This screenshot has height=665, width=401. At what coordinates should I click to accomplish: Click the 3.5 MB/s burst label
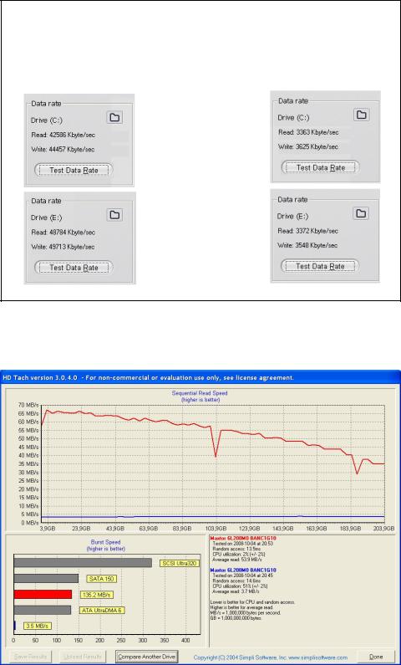tap(38, 626)
